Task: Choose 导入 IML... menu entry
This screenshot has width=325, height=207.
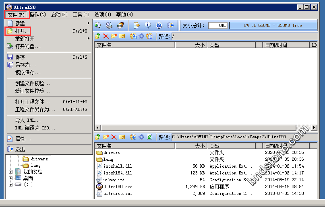Action: [x=49, y=120]
